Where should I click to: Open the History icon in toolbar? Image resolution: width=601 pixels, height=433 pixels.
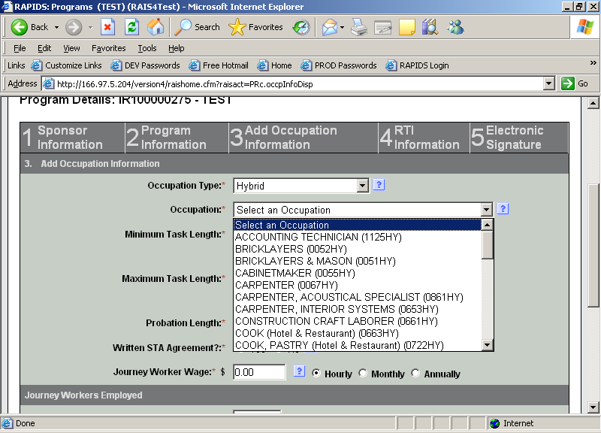pyautogui.click(x=300, y=27)
